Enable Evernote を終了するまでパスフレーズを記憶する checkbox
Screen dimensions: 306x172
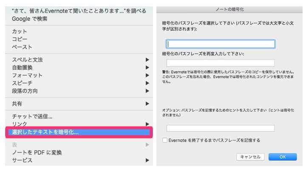click(x=164, y=140)
